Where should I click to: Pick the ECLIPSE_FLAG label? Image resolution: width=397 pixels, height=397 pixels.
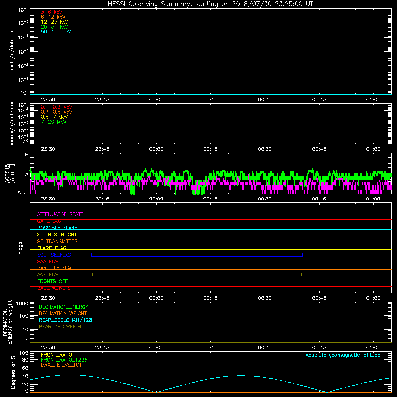point(54,255)
